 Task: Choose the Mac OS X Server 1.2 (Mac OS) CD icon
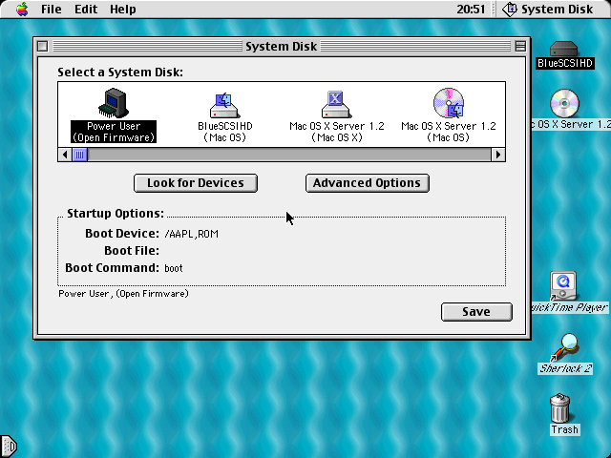click(x=449, y=103)
